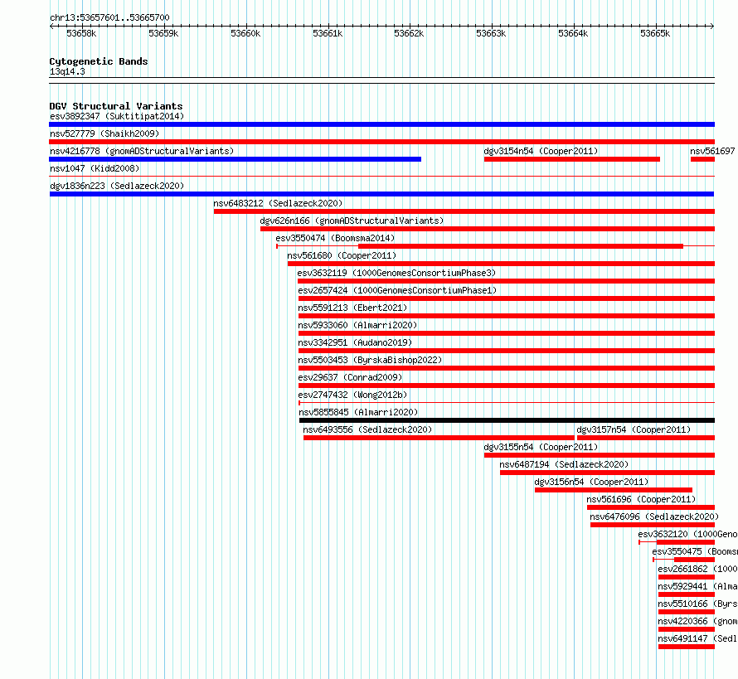The image size is (738, 679).
Task: Open the esv3632119 (1000GenomesConsortiumPhase3) label
Action: [x=396, y=273]
